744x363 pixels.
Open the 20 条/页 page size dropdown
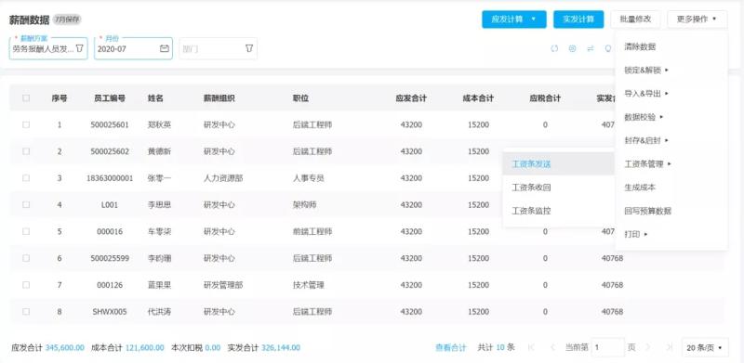pyautogui.click(x=705, y=348)
